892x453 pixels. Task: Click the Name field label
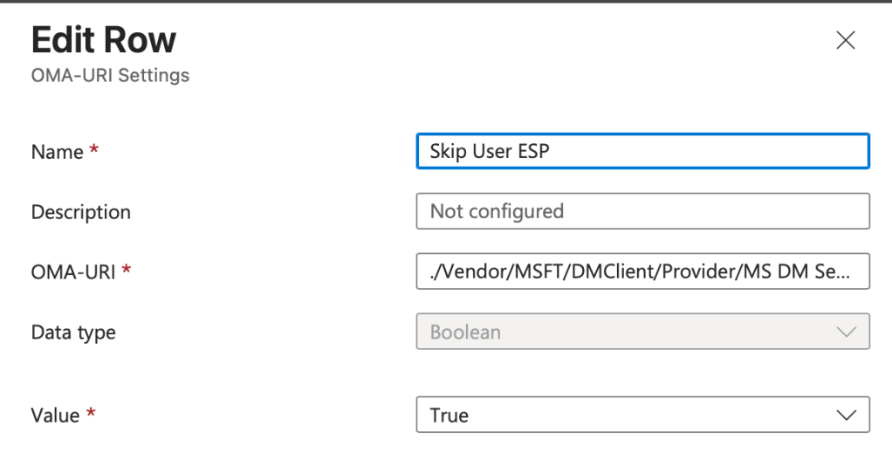(x=57, y=152)
